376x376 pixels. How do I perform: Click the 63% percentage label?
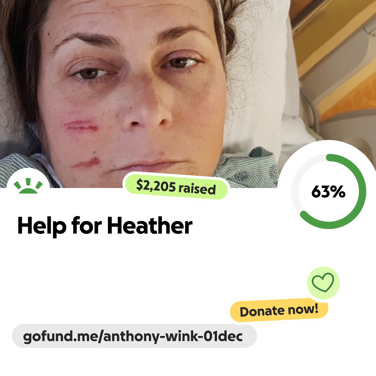tap(328, 191)
